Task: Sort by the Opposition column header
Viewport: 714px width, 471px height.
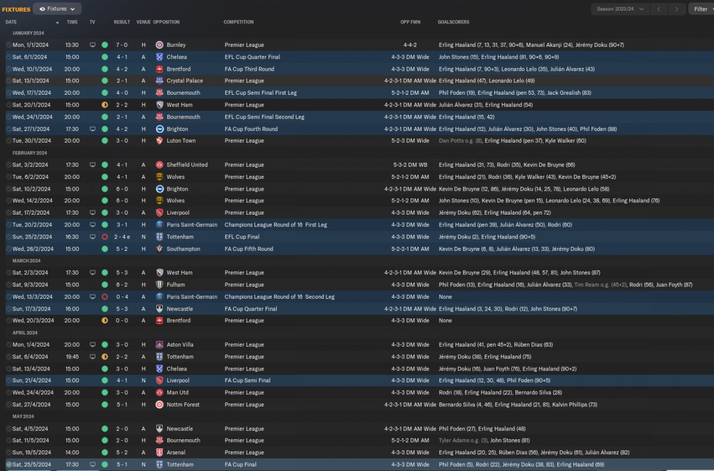Action: pyautogui.click(x=166, y=22)
